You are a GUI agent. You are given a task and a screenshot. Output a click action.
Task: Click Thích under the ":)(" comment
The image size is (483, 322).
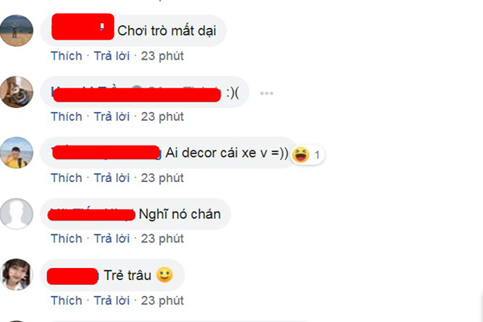click(x=67, y=117)
